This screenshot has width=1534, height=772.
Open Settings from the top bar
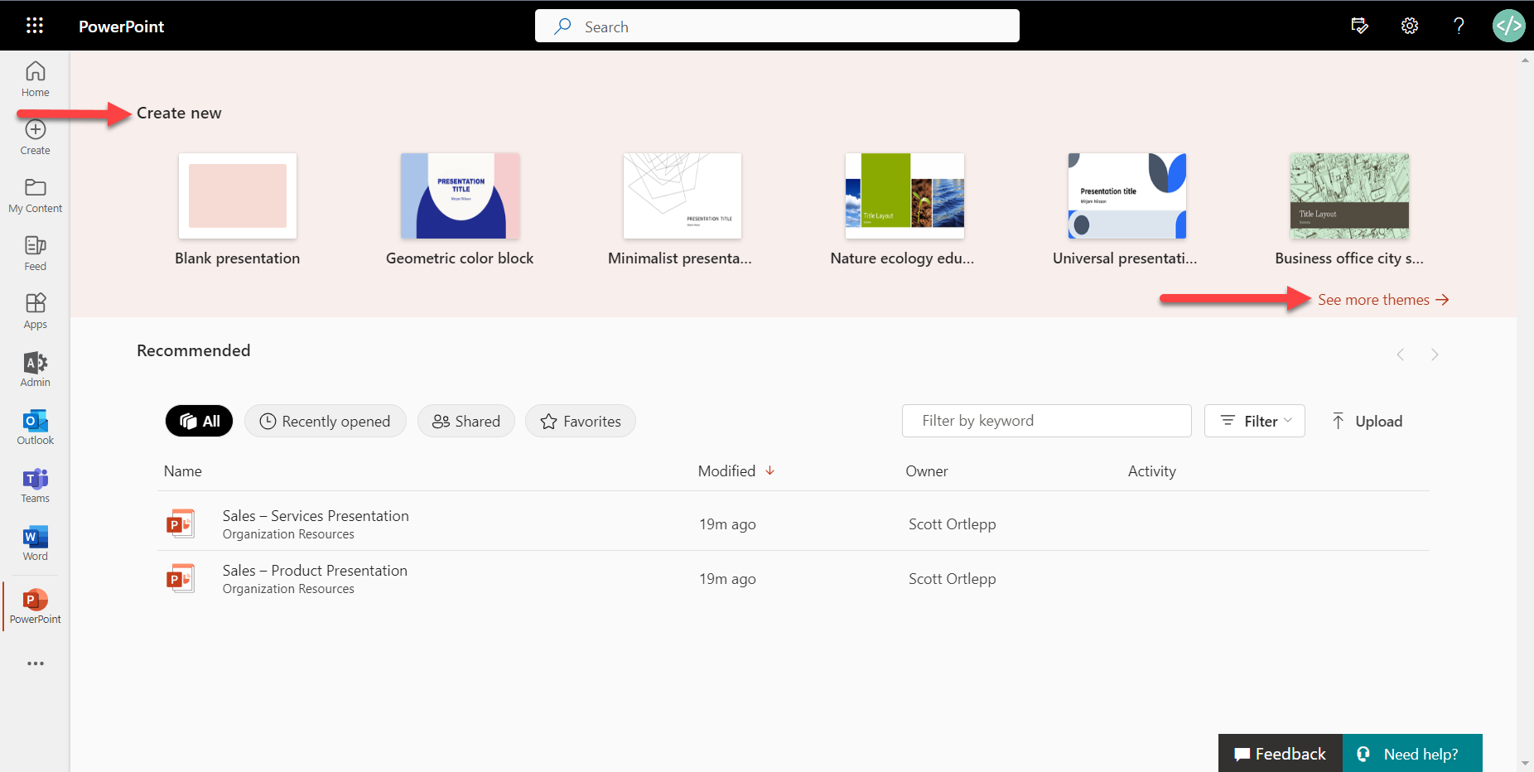pos(1410,26)
